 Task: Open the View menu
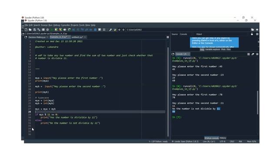pos(88,25)
